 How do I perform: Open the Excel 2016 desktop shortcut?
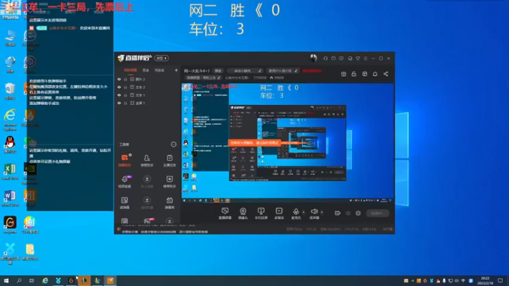[10, 172]
